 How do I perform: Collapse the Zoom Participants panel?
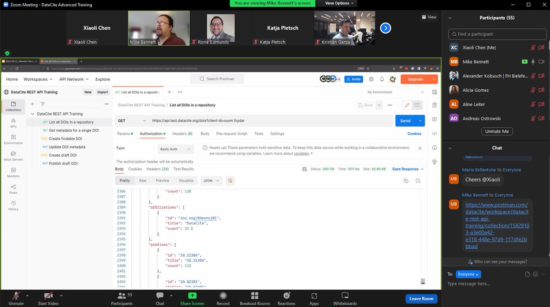pos(450,18)
